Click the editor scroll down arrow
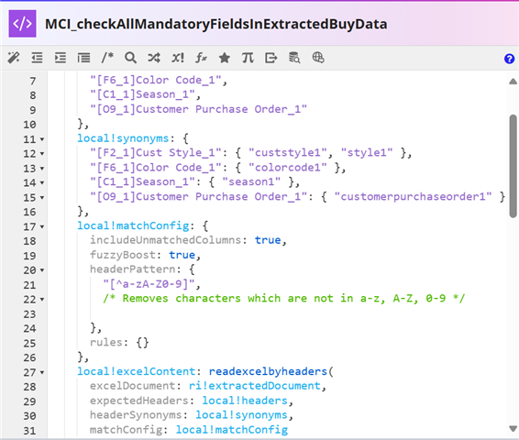Viewport: 519px width, 440px height. 513,429
